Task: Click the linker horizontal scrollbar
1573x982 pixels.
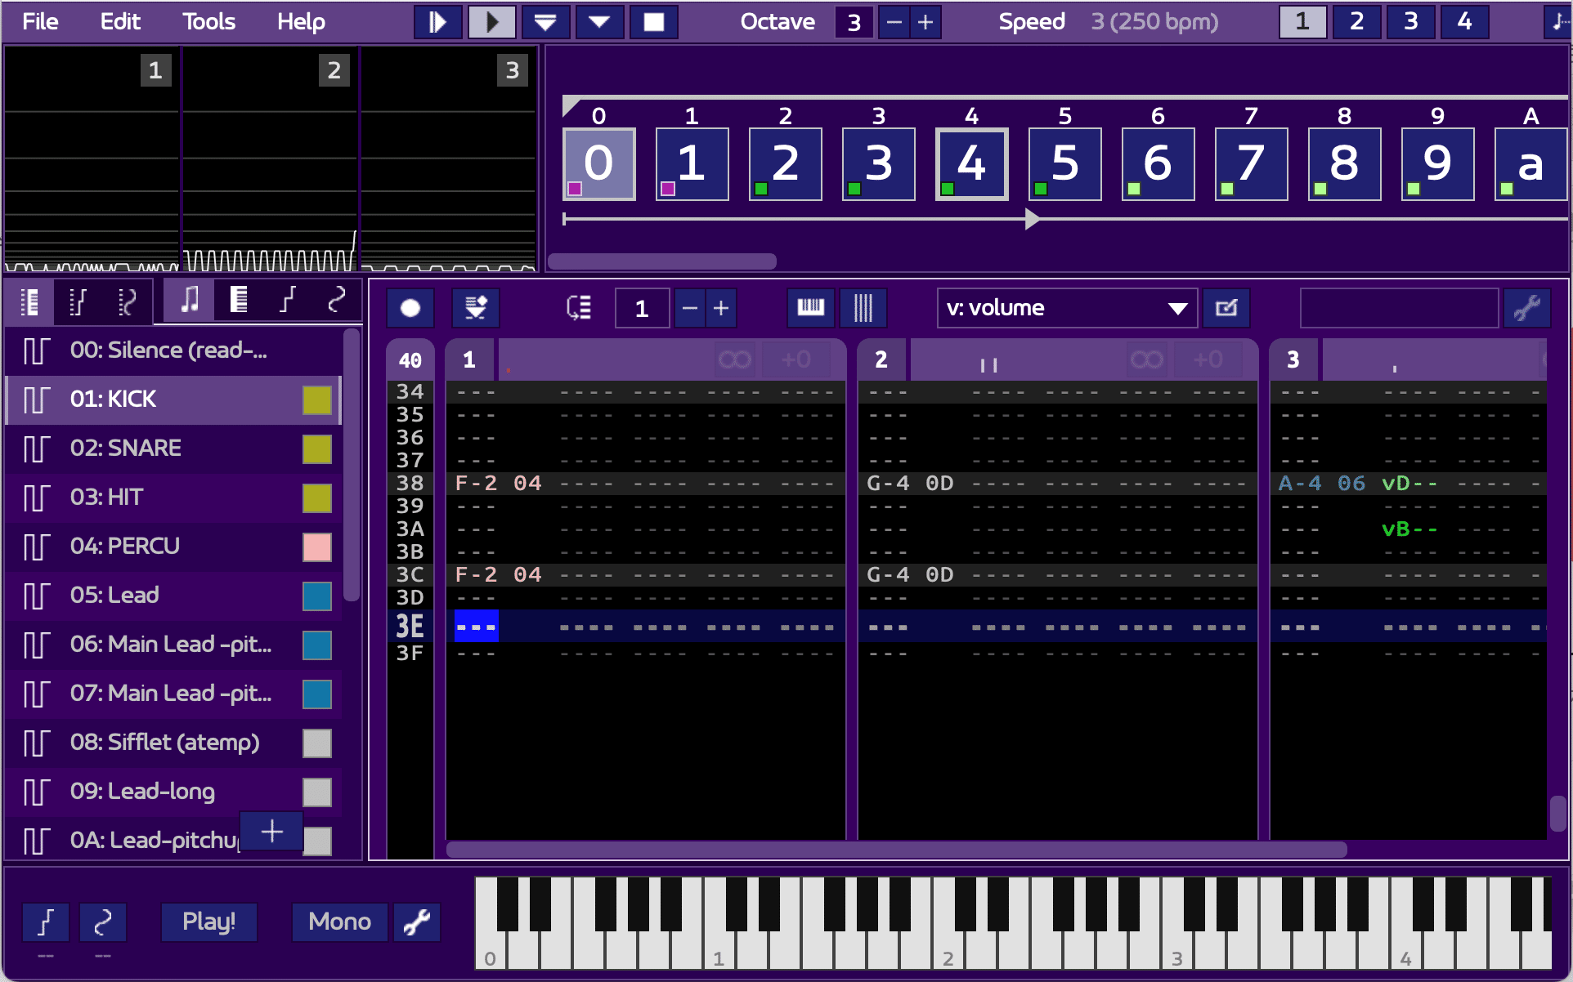Action: point(662,261)
